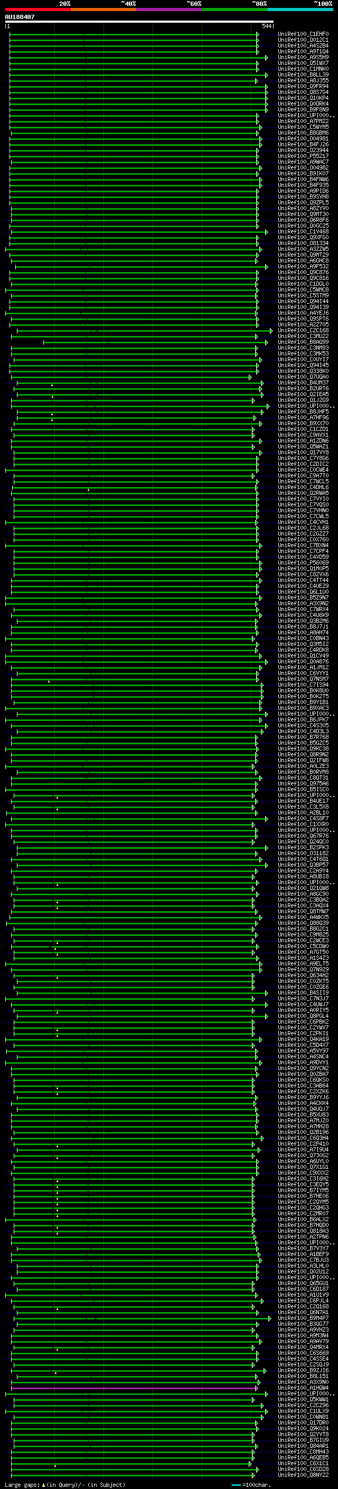Screen dimensions: 338x1489
Task: Click label UniRef100_Q9ZPL5
Action: pos(303,203)
